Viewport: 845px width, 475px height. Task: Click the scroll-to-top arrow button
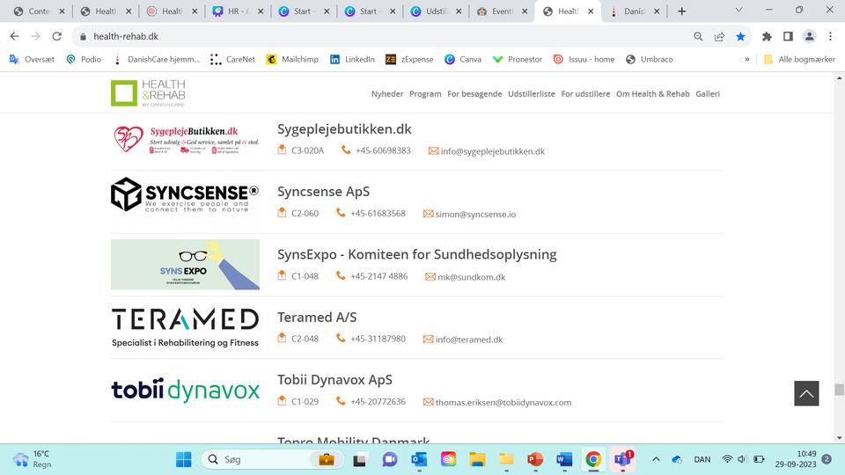[806, 393]
